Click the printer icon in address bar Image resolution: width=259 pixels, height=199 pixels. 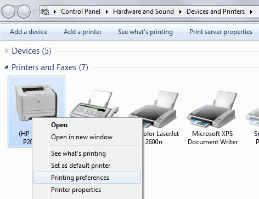coord(45,12)
